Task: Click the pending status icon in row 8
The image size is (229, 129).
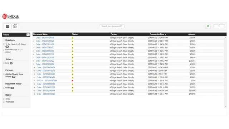Action: coord(72,61)
